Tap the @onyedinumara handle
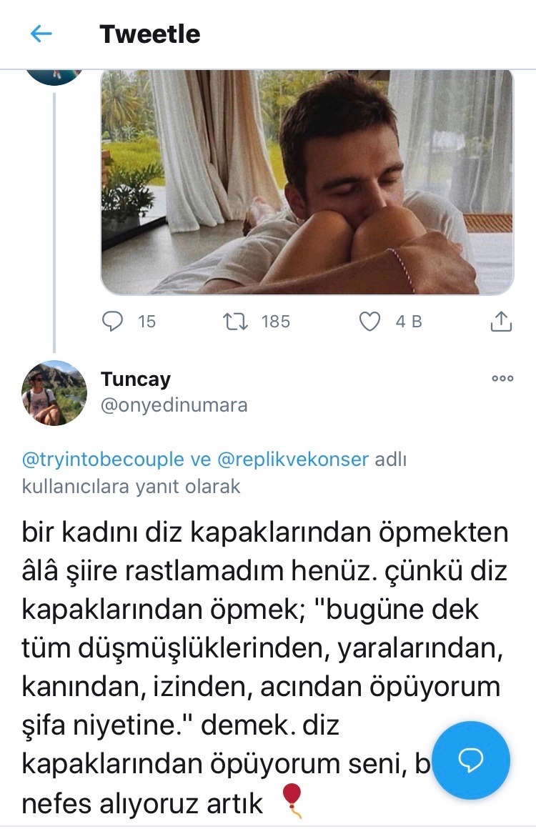Image resolution: width=536 pixels, height=834 pixels. click(x=174, y=405)
